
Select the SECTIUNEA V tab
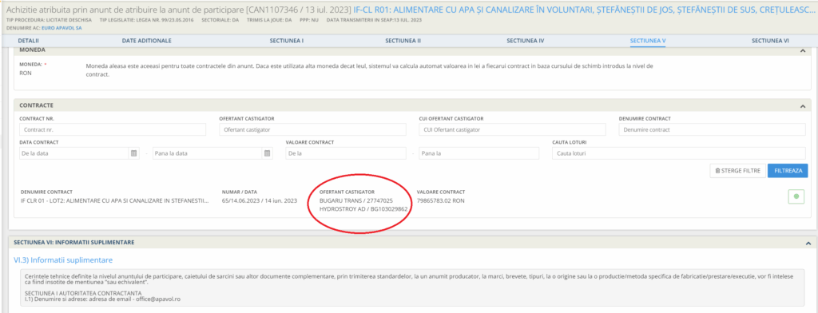coord(647,40)
